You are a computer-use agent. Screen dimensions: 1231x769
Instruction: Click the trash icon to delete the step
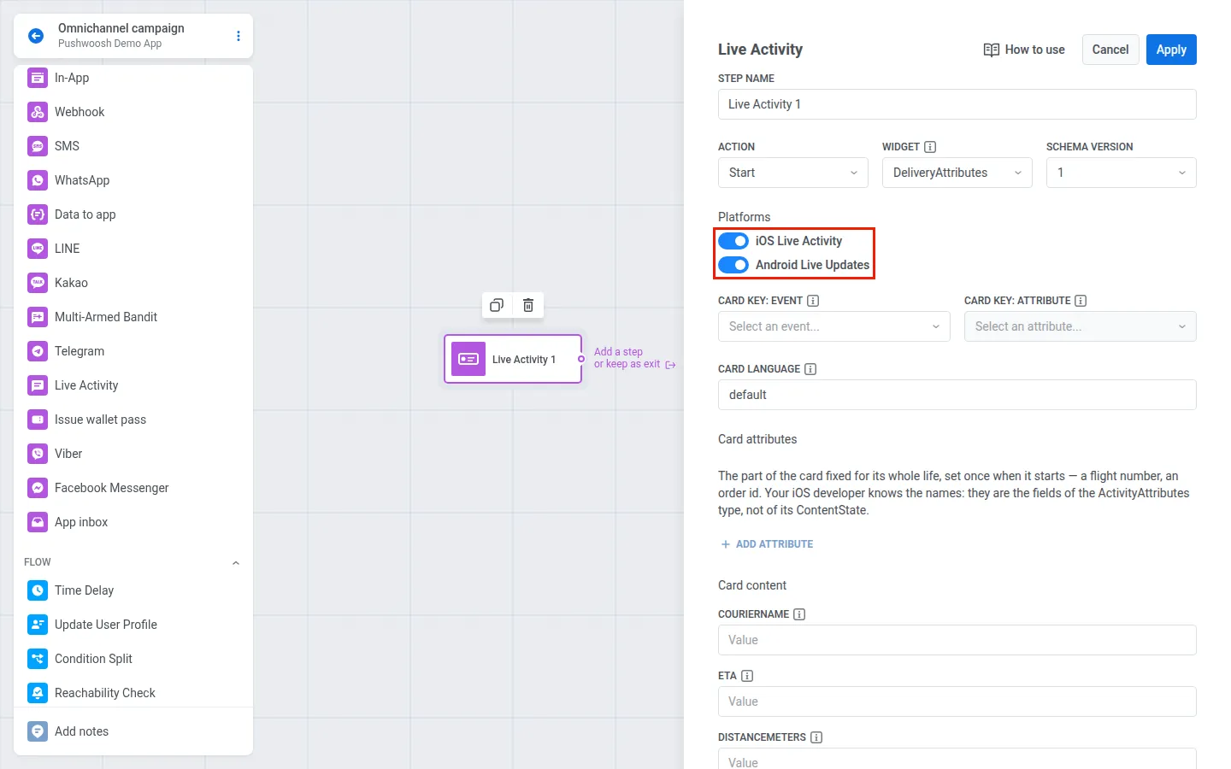coord(528,305)
